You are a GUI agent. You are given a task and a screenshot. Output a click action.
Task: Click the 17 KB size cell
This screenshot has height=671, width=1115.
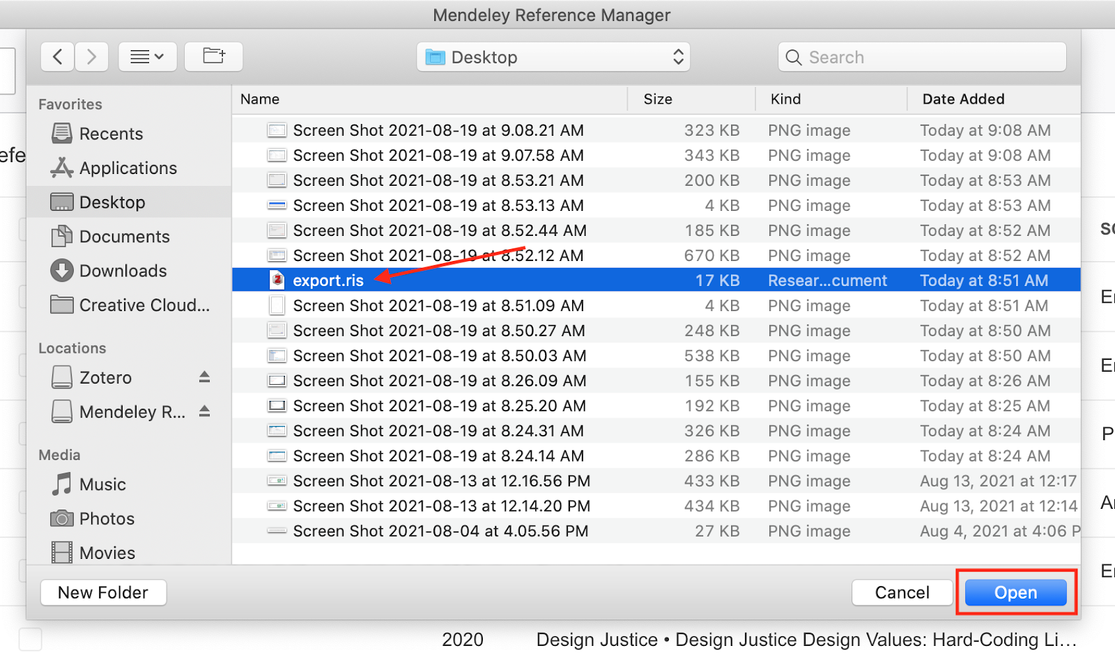pyautogui.click(x=717, y=281)
